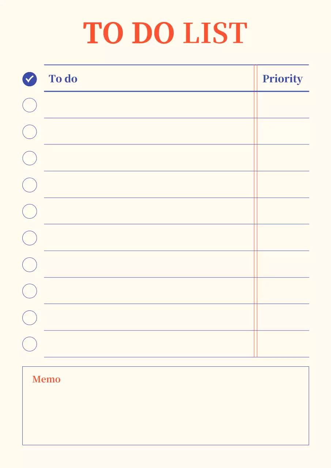Mark the eighth empty circle checkbox
Image resolution: width=331 pixels, height=468 pixels.
click(x=30, y=291)
